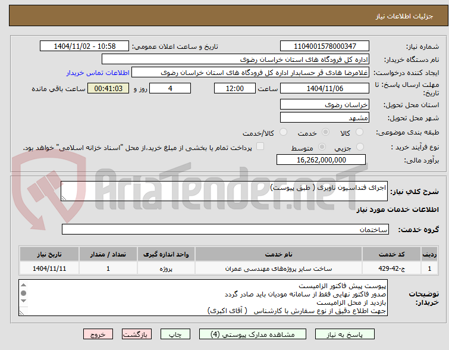
Task: Open اطلاعات تماس خریدار contact link
Action: pos(98,73)
